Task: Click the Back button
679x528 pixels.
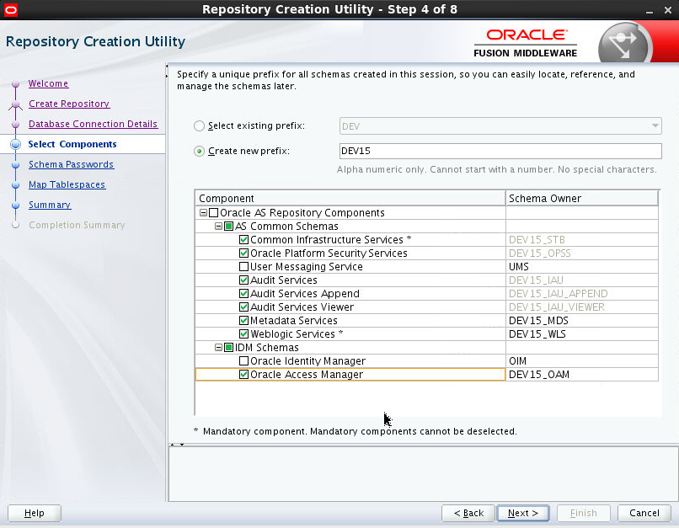Action: pyautogui.click(x=468, y=513)
